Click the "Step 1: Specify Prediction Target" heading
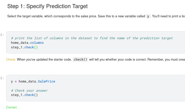Screen dimensions: 185x110 tap(47, 6)
